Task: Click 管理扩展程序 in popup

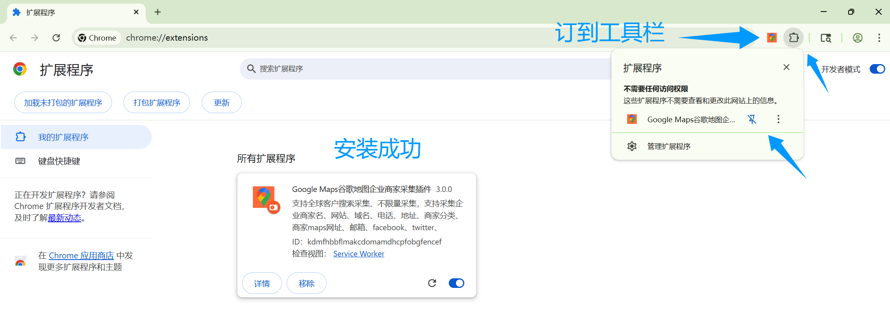Action: [x=707, y=146]
